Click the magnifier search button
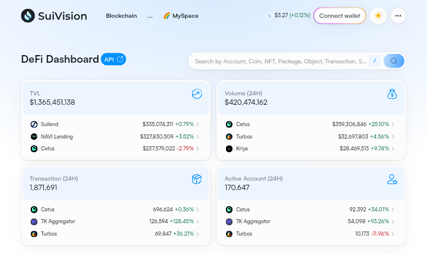This screenshot has width=427, height=254. pyautogui.click(x=394, y=61)
